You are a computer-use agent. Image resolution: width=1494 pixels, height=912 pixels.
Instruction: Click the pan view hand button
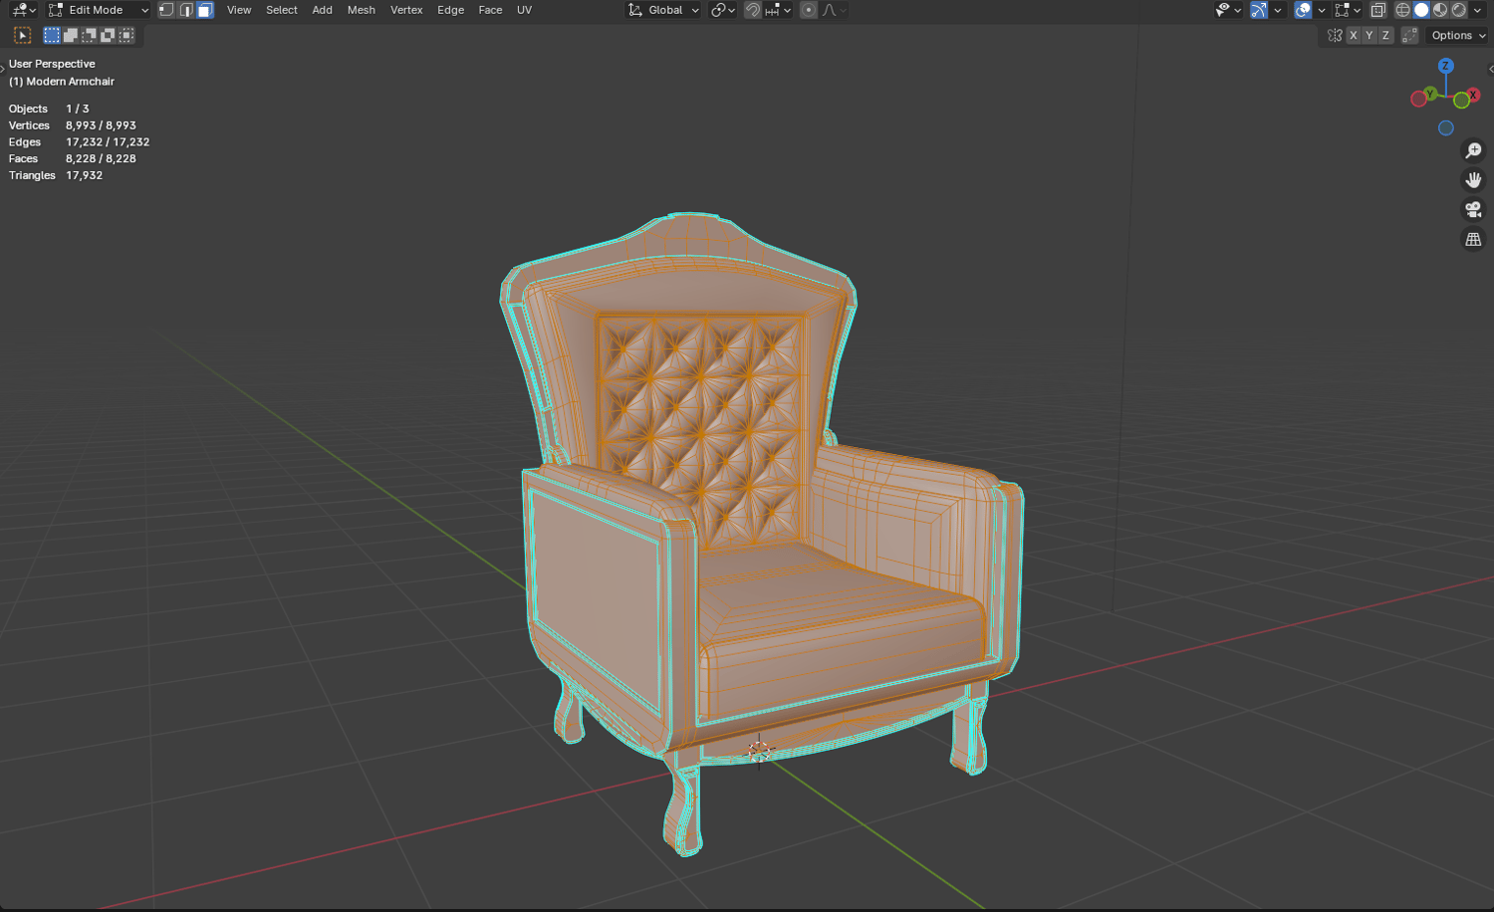coord(1473,180)
